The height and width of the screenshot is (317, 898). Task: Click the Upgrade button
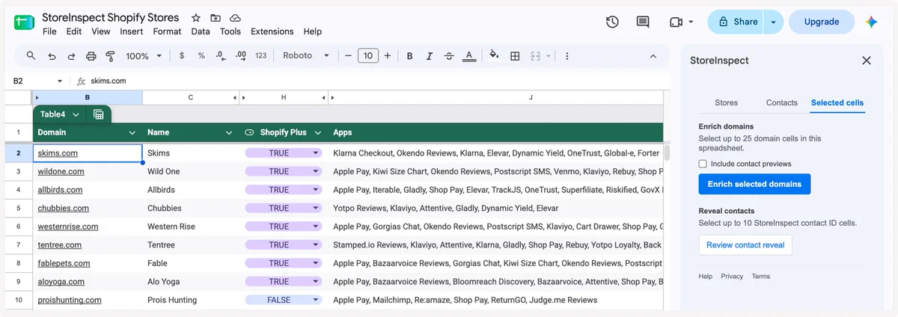pyautogui.click(x=822, y=22)
